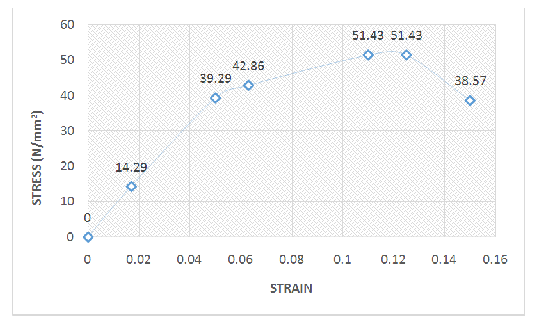Image resolution: width=537 pixels, height=322 pixels.
Task: Select the 0.16 tick label on the strain axis
Action: [x=495, y=259]
